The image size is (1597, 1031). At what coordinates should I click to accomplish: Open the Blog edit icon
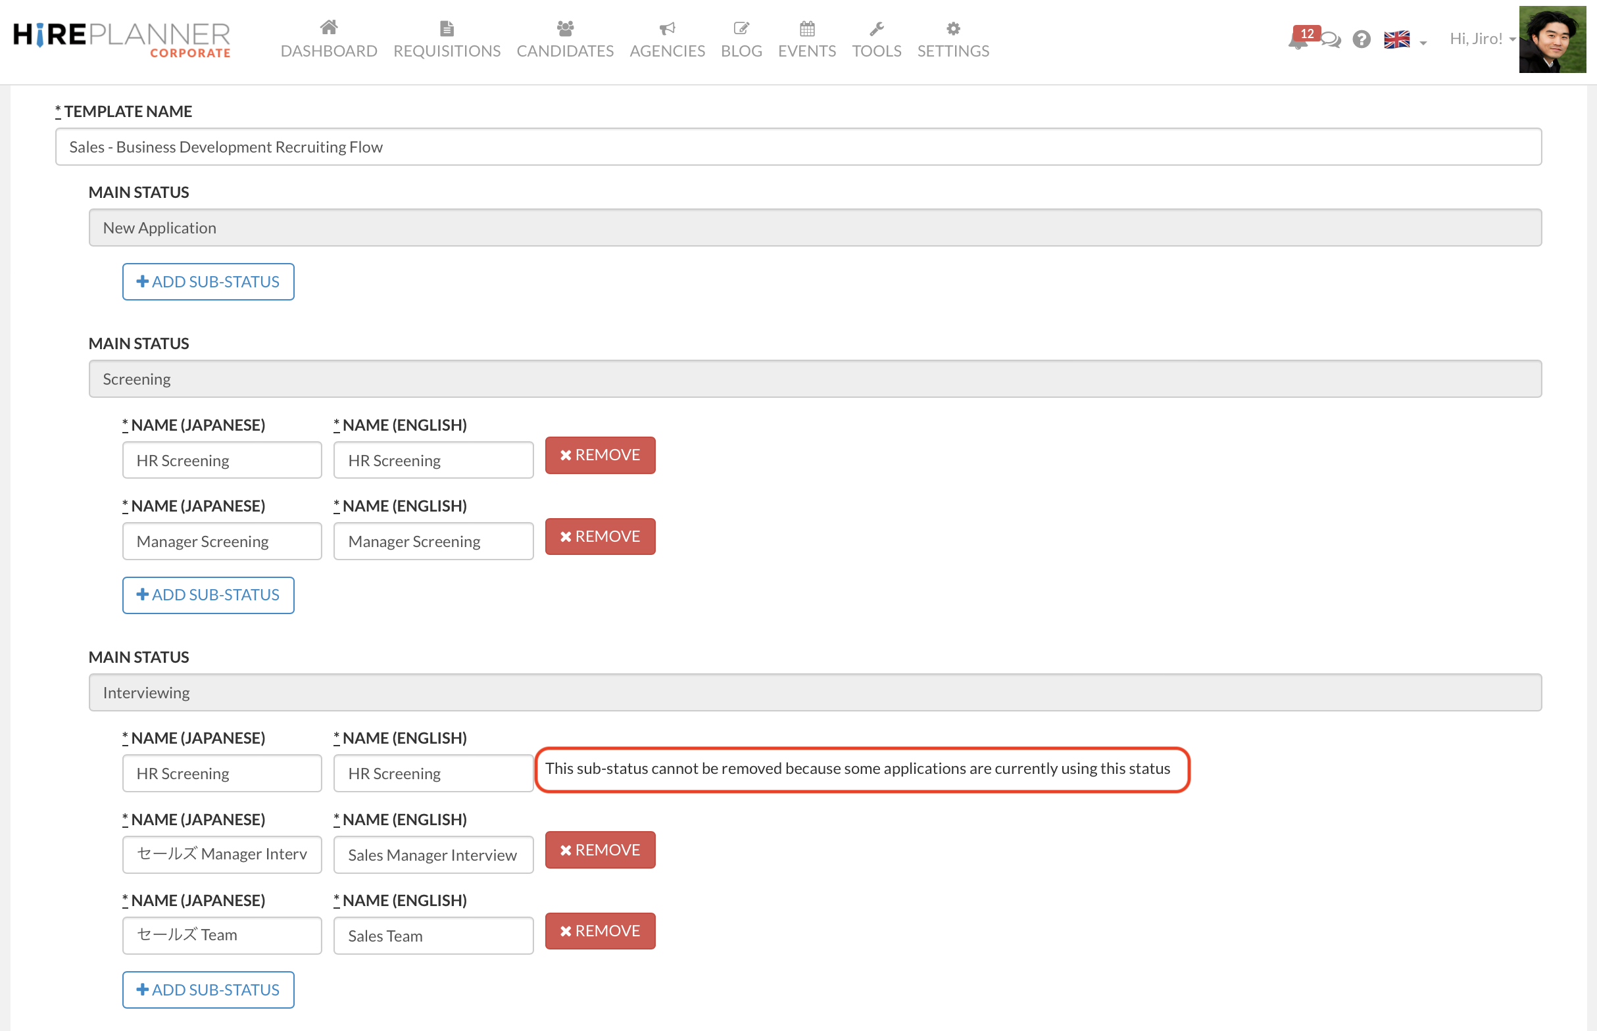(741, 28)
